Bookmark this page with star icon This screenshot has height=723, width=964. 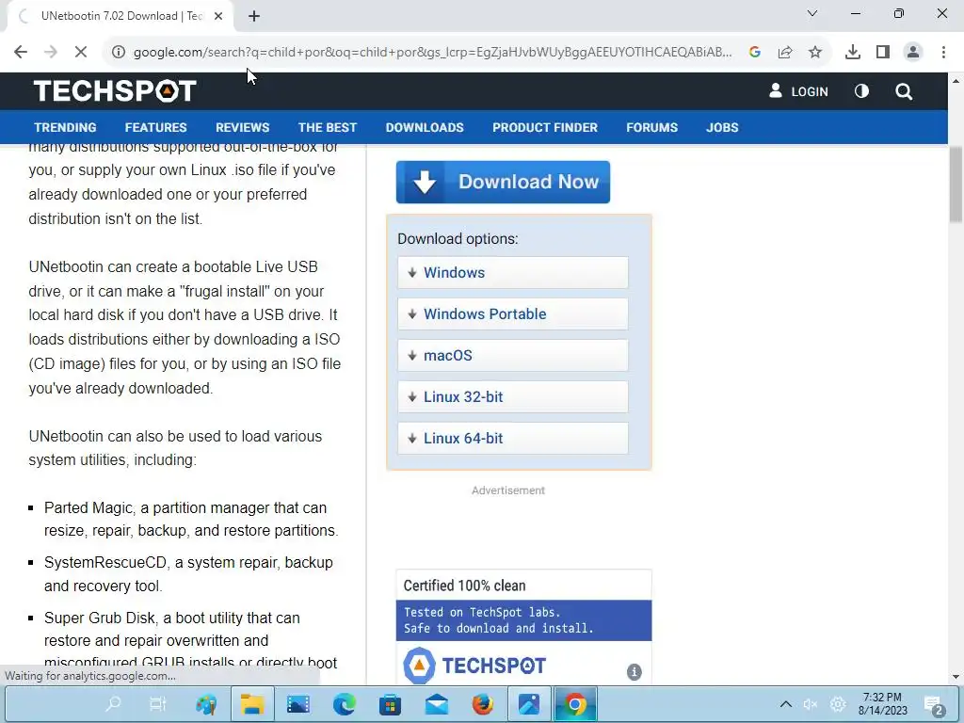815,53
